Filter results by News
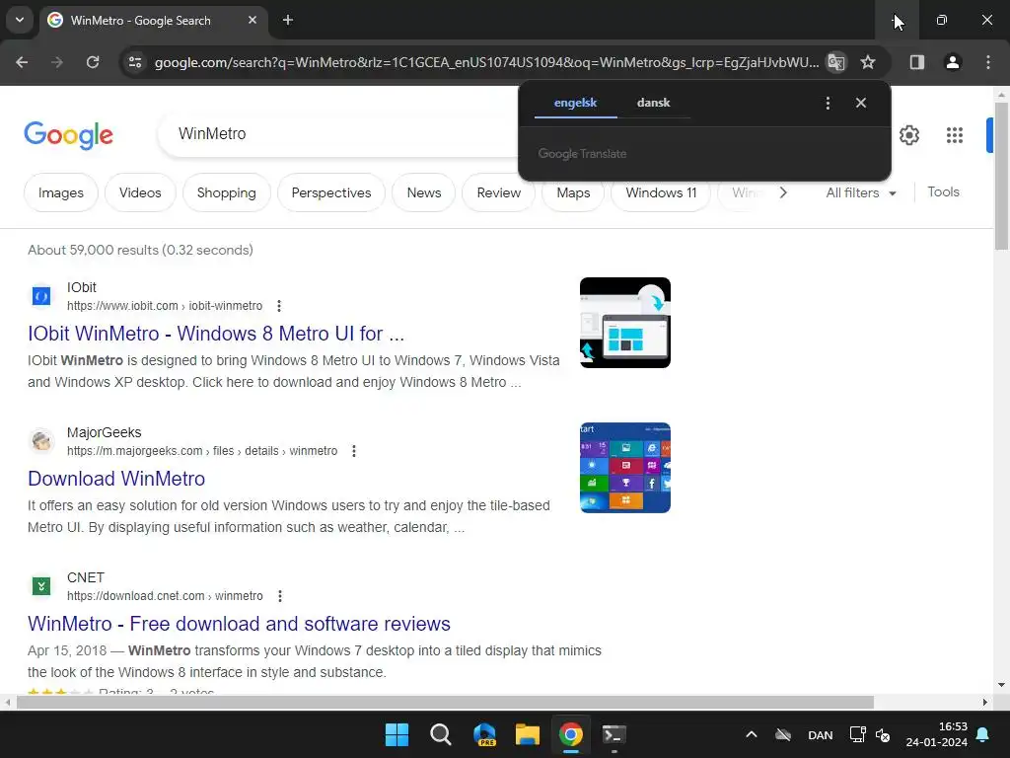The height and width of the screenshot is (758, 1010). tap(424, 192)
